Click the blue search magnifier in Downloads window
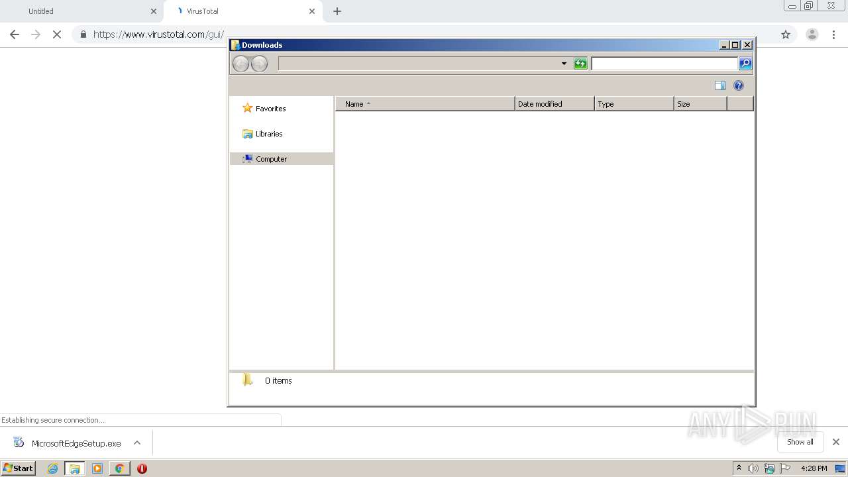Image resolution: width=848 pixels, height=477 pixels. click(x=745, y=64)
